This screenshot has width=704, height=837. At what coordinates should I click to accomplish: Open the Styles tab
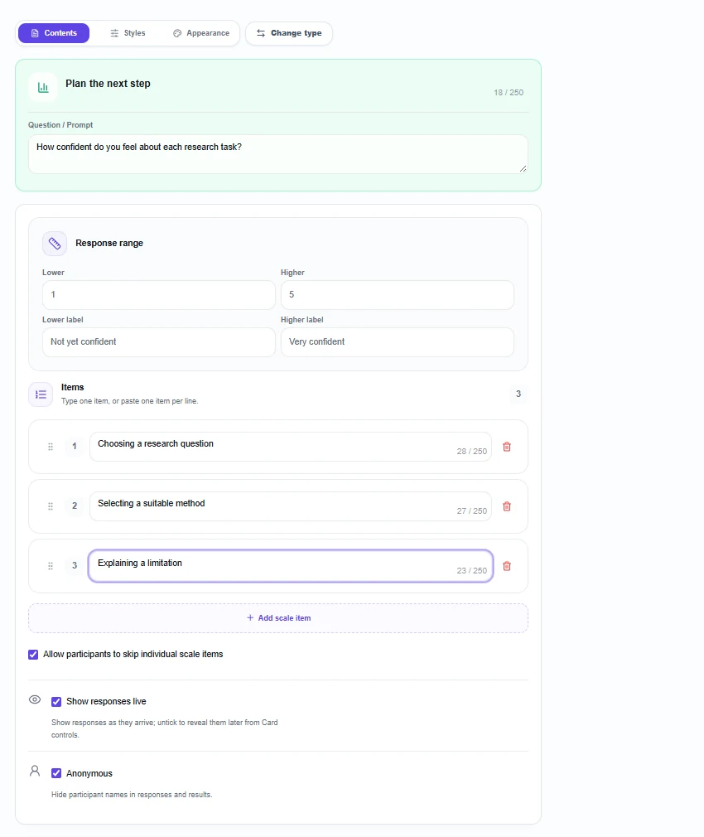(128, 33)
